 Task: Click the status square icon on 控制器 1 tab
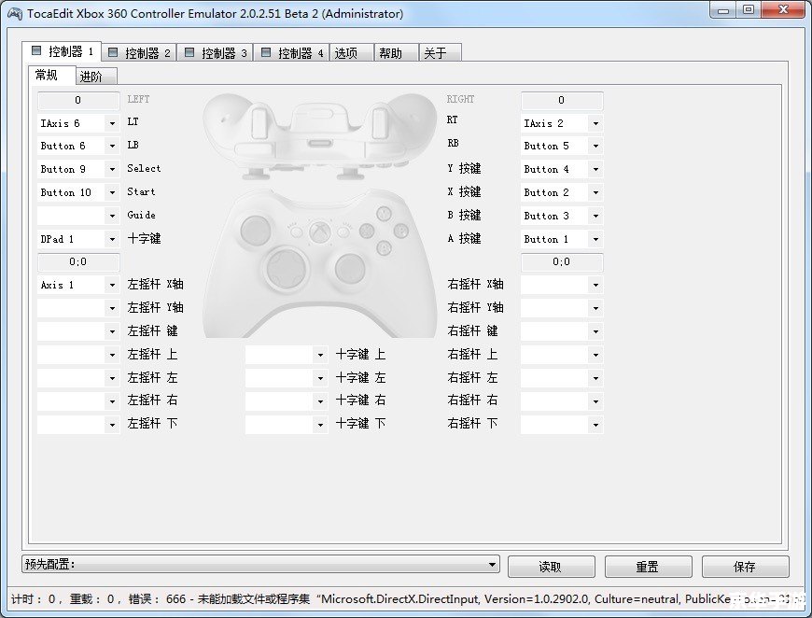36,50
